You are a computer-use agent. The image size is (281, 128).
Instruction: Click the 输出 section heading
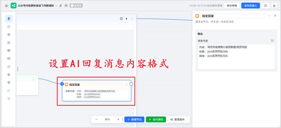[200, 34]
